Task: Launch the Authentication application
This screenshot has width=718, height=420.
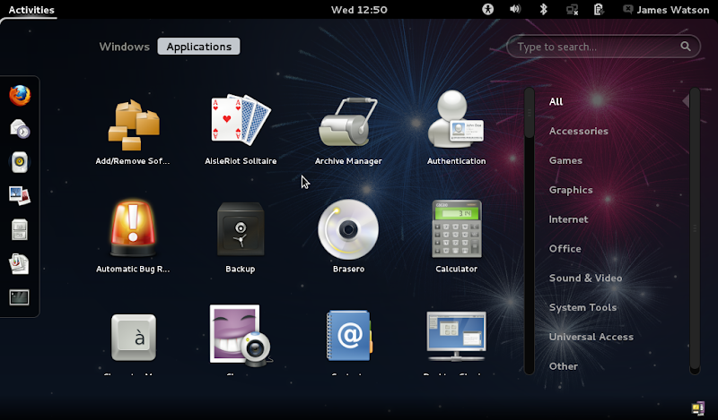Action: tap(456, 119)
